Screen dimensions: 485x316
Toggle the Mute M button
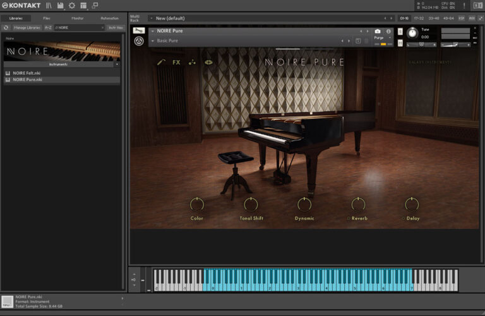click(x=400, y=43)
